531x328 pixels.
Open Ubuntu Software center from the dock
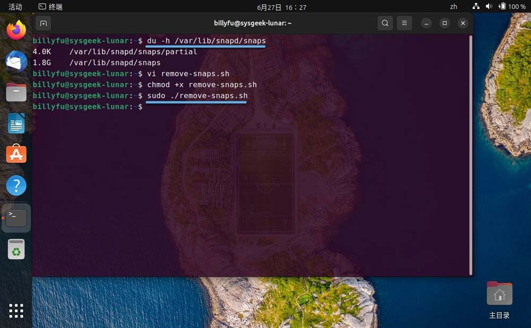coord(16,154)
